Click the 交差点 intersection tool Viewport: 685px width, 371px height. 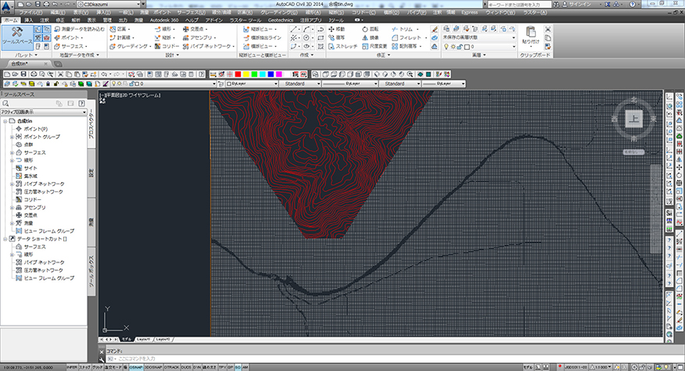(195, 29)
